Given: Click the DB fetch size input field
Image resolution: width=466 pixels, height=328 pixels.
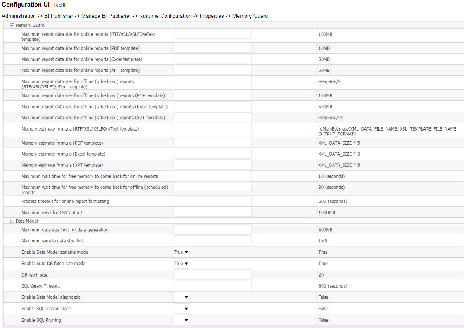Looking at the screenshot, I should (x=213, y=274).
